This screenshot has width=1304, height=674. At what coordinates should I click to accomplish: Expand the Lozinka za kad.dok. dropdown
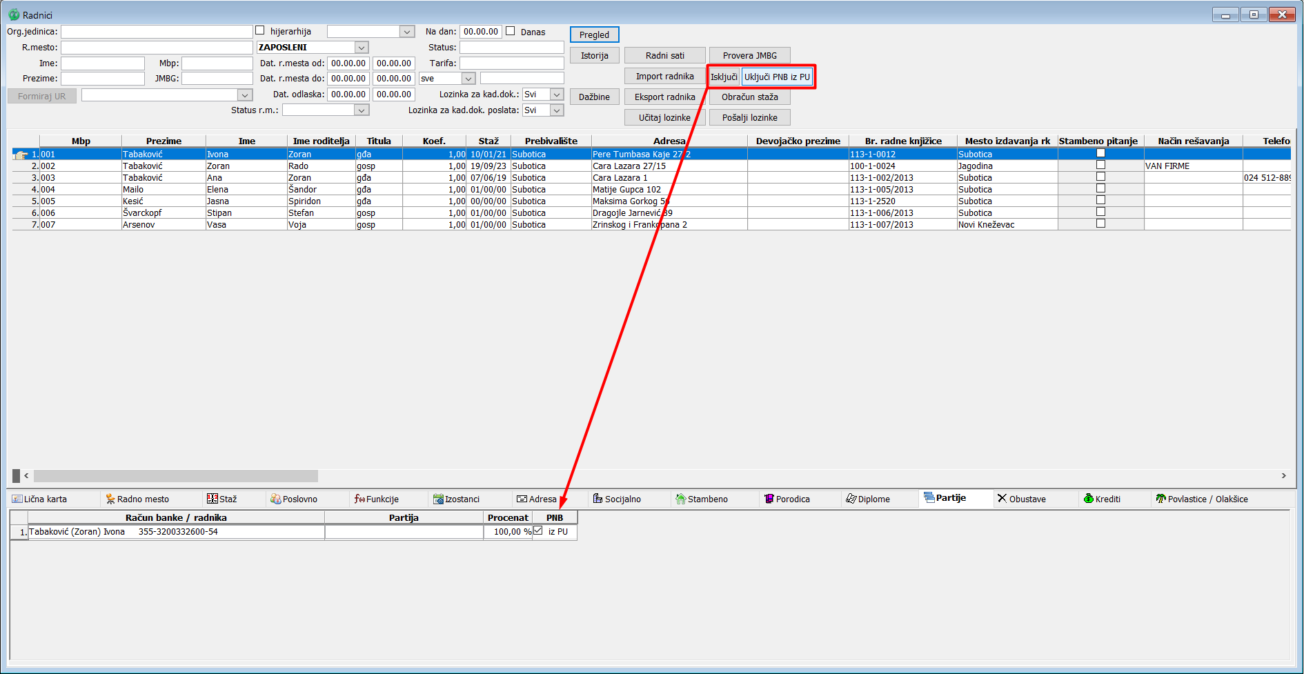pos(557,95)
